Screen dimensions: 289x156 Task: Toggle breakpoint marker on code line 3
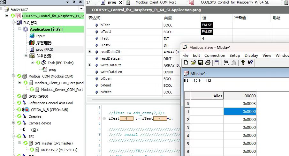[x=104, y=118]
